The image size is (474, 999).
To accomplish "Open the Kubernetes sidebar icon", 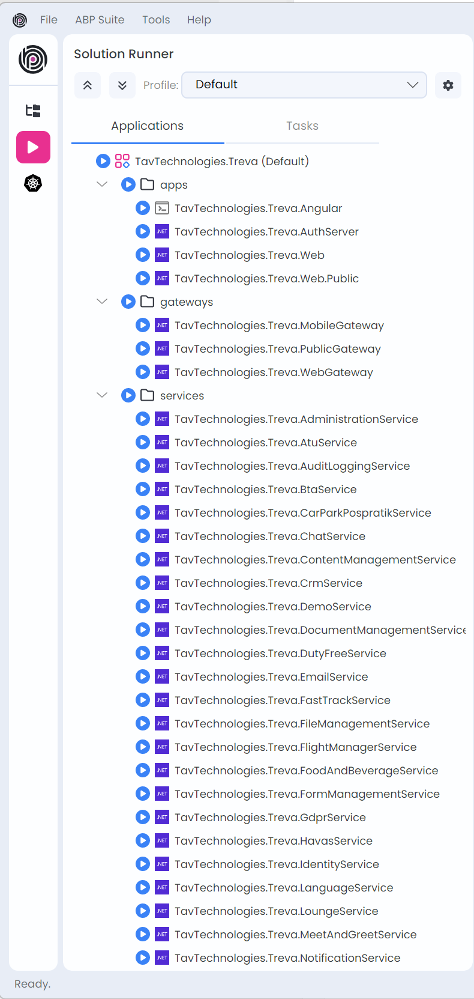I will pyautogui.click(x=33, y=183).
